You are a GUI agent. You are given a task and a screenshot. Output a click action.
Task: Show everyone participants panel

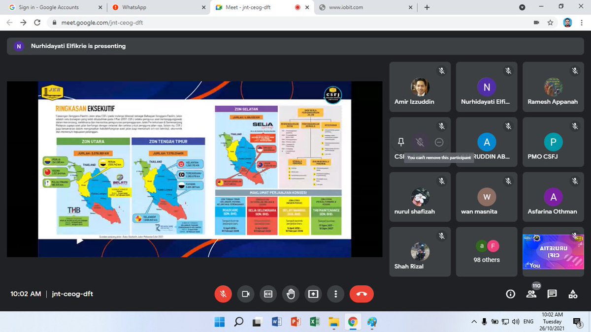531,294
